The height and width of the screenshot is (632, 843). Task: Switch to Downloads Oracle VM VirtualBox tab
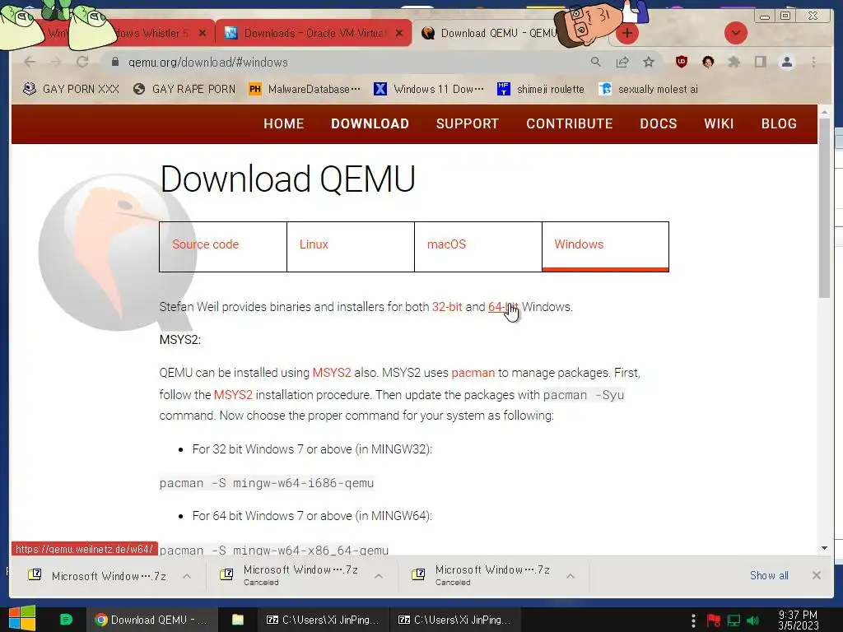(314, 33)
